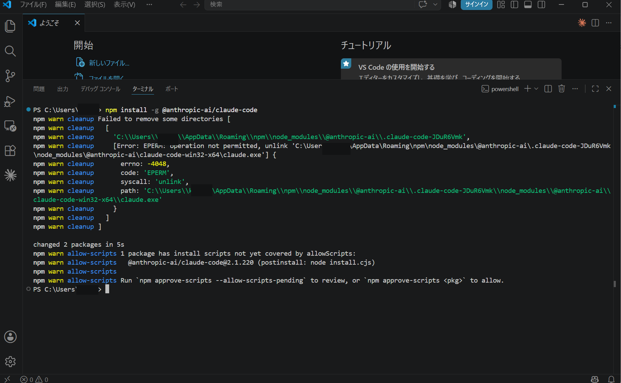Toggle the bottom panel visibility
Image resolution: width=621 pixels, height=383 pixels.
pos(528,4)
